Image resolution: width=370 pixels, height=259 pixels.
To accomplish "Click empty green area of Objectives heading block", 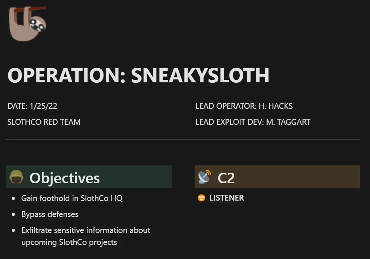I will [138, 177].
